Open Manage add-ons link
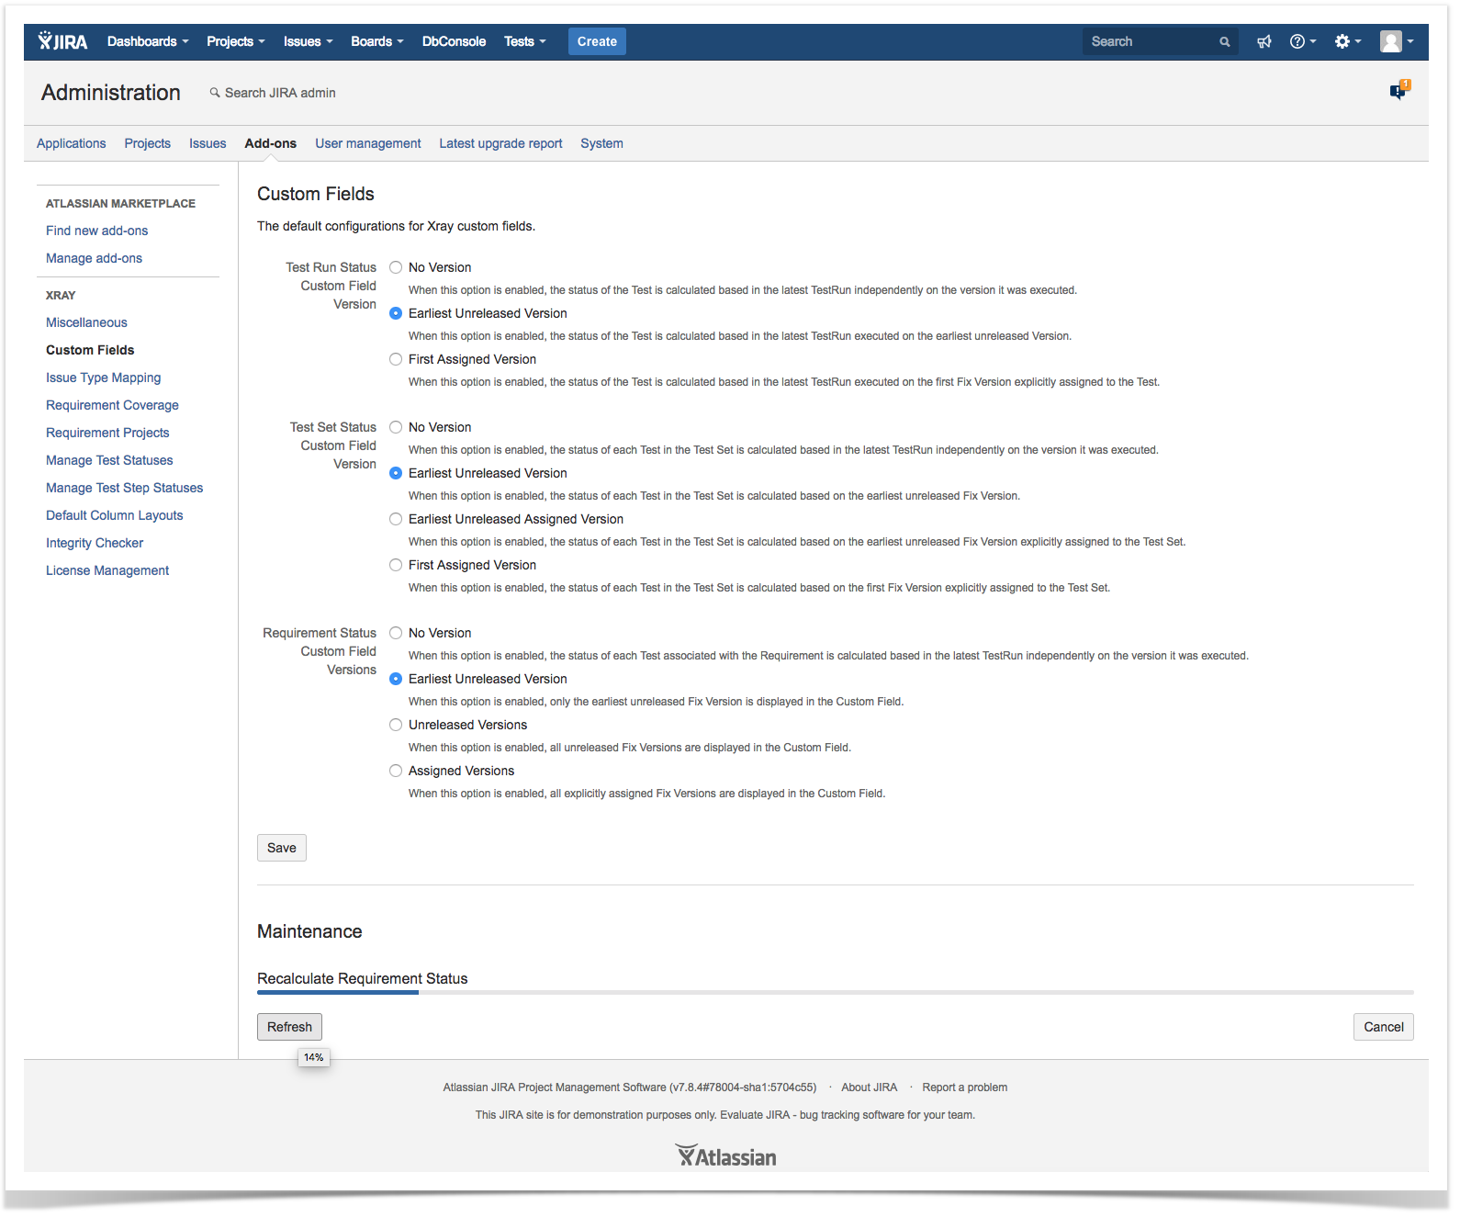 coord(94,258)
